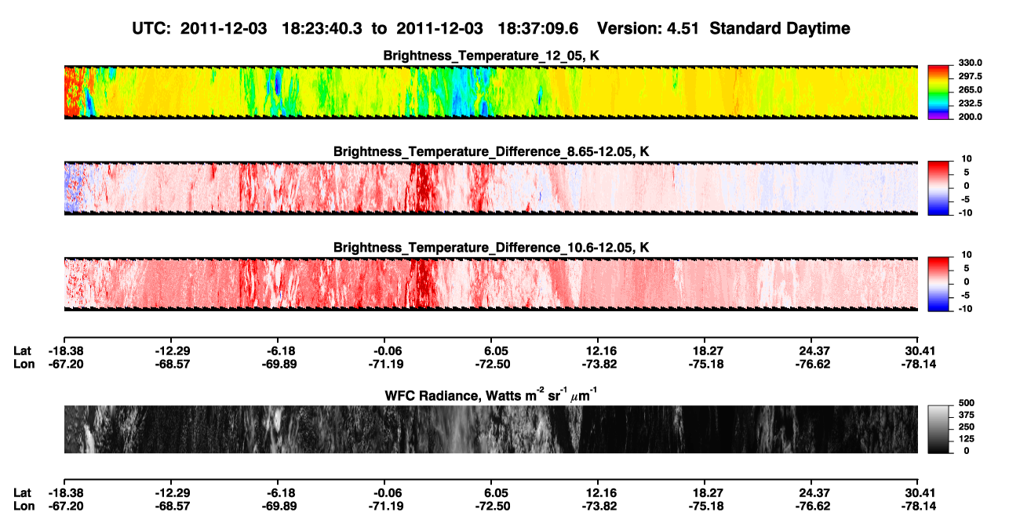This screenshot has height=523, width=1020.
Task: Select the WFC Radiance panel title
Action: click(491, 395)
